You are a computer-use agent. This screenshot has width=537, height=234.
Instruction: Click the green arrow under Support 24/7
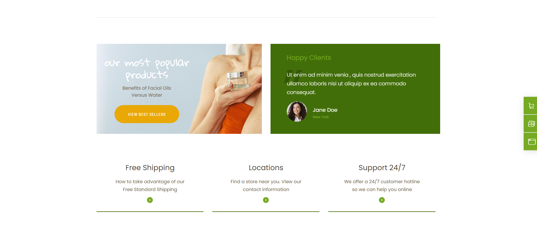(382, 200)
